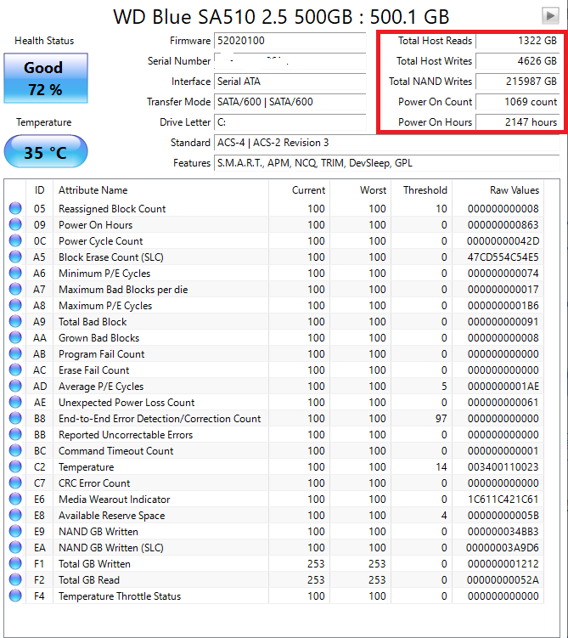Screen dimensions: 568x638
Task: Click the status circle for Erase Fail Count
Action: pyautogui.click(x=15, y=370)
